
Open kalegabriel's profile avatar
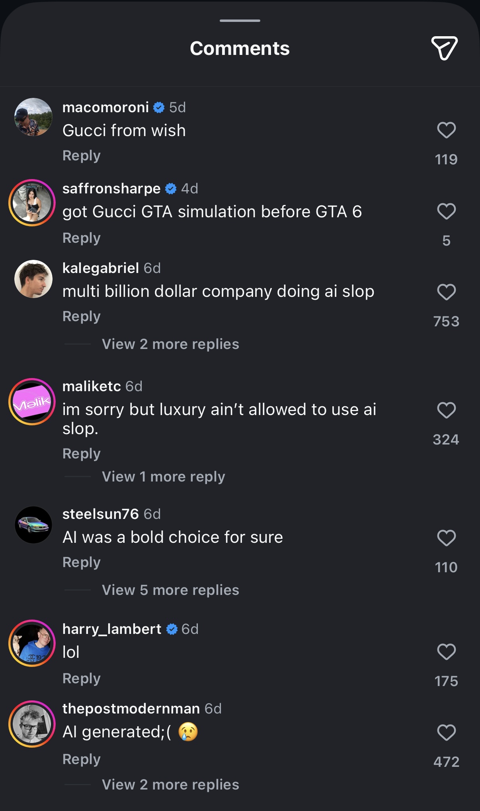coord(33,279)
